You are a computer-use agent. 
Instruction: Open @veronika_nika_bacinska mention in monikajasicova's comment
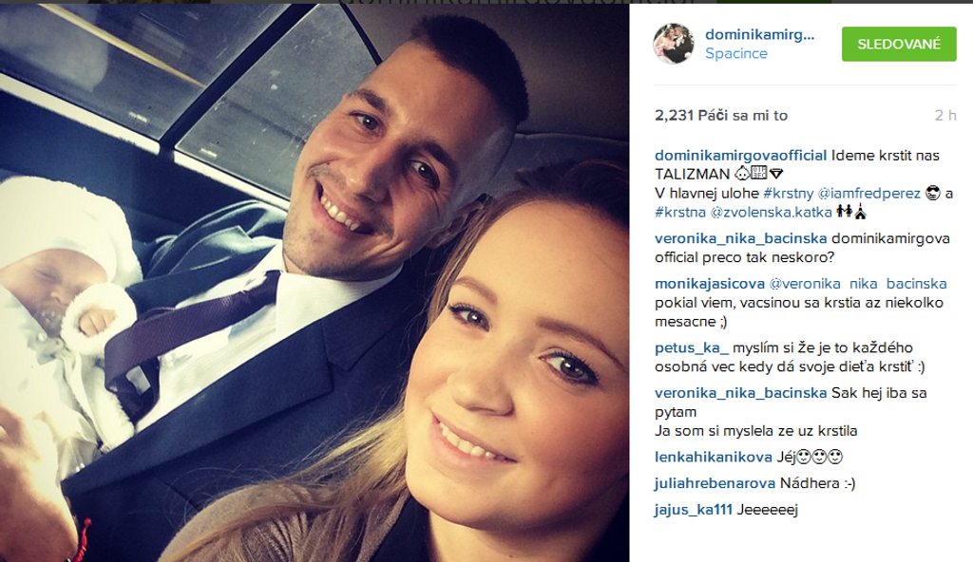(858, 284)
